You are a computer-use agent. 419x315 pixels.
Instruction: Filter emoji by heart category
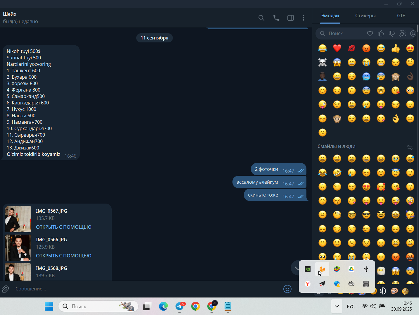370,34
